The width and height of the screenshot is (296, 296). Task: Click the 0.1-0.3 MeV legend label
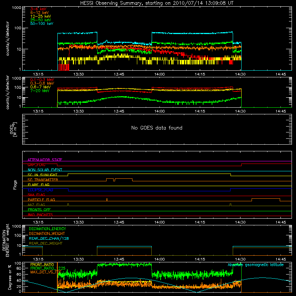click(x=42, y=80)
